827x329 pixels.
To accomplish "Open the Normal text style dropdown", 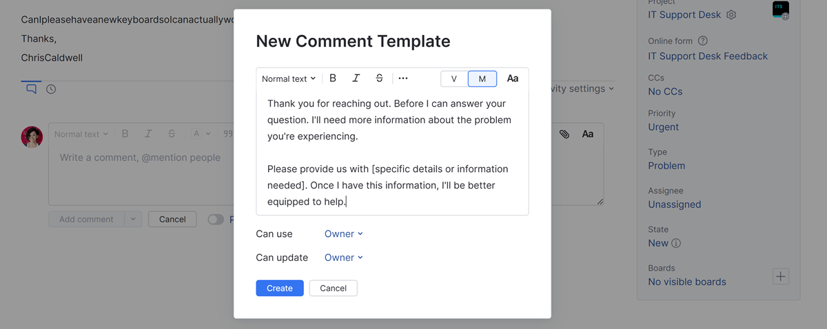I will click(289, 78).
